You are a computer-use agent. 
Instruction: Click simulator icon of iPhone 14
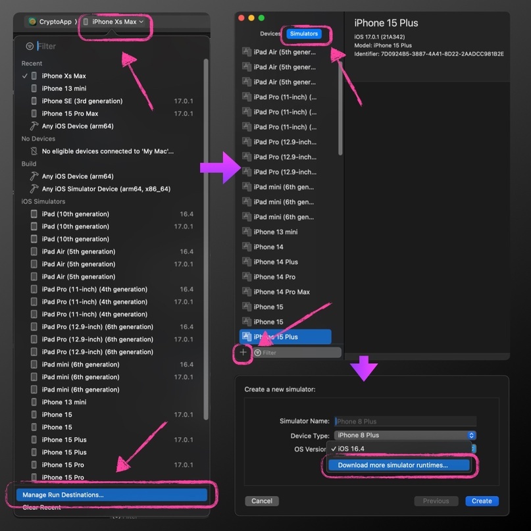(x=247, y=247)
